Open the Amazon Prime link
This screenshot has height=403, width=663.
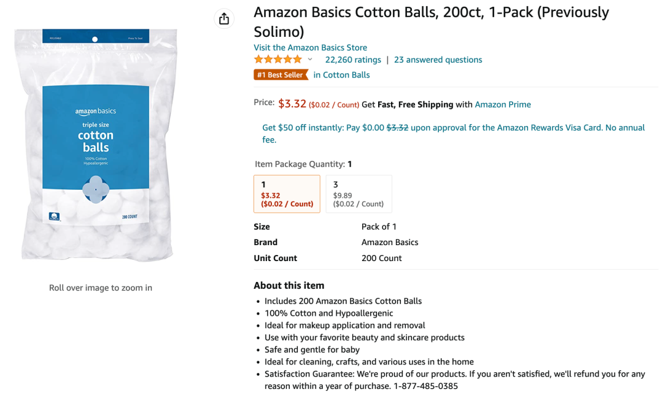[x=503, y=104]
